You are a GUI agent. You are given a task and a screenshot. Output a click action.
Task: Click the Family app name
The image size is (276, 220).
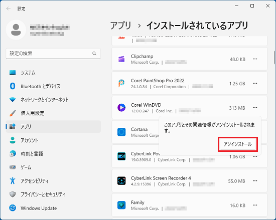pos(137,202)
